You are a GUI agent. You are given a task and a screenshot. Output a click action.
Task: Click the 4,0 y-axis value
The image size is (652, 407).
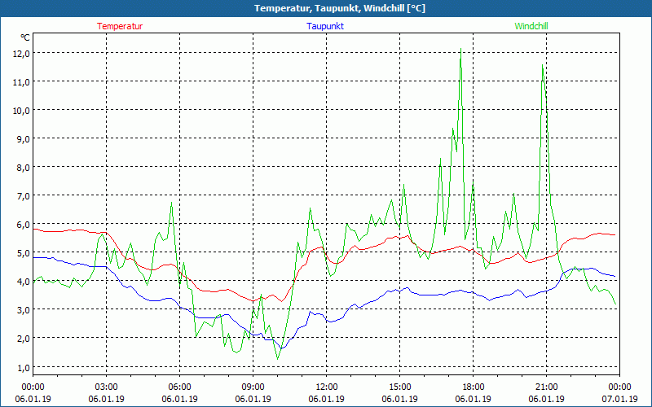point(24,281)
